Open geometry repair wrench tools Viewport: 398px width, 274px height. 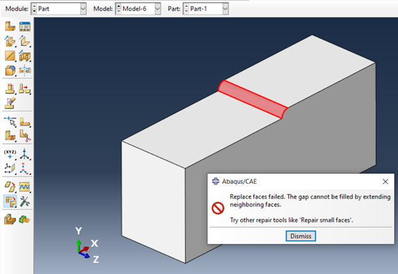coord(25,202)
